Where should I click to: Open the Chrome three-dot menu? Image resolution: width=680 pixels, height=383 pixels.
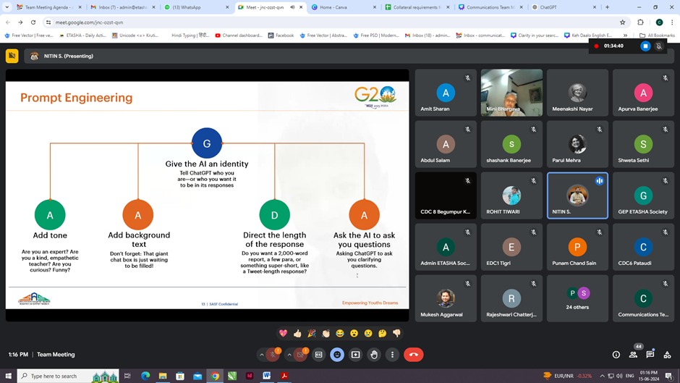[672, 22]
